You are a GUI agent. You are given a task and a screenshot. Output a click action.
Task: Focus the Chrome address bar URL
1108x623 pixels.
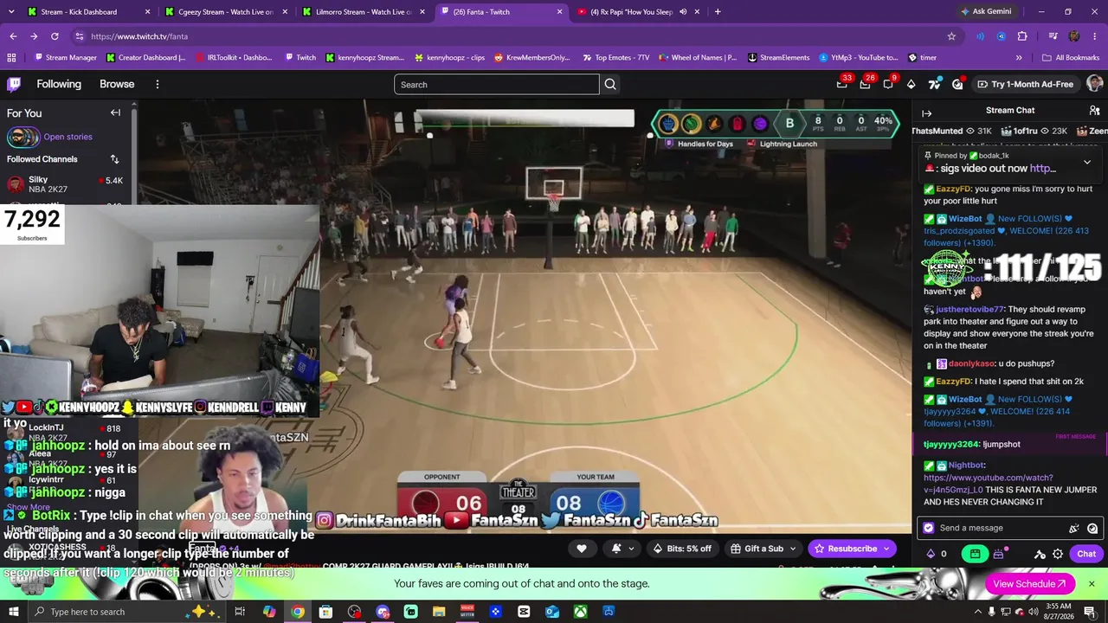point(139,36)
